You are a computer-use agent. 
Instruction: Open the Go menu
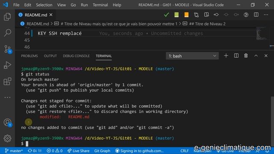[73, 5]
